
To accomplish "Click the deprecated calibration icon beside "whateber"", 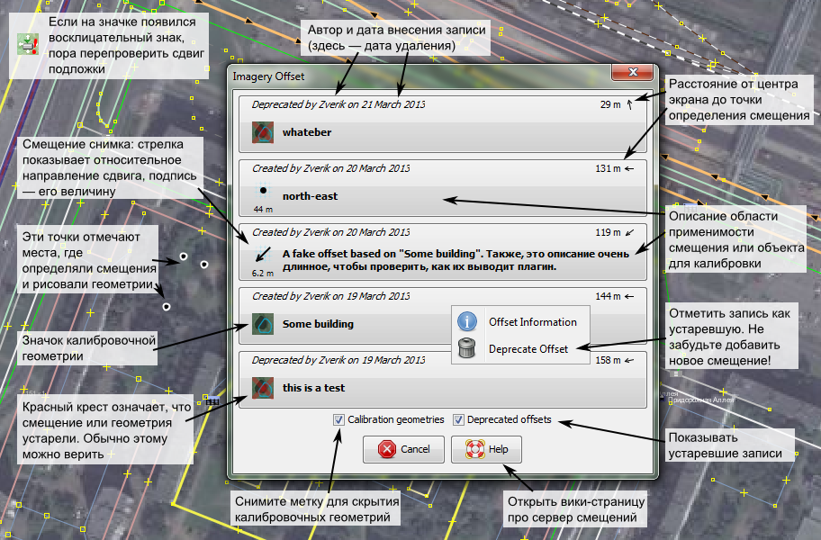I will tap(262, 133).
